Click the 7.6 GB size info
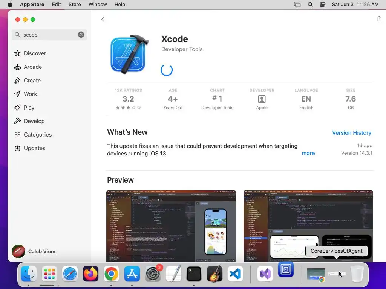This screenshot has height=289, width=386. click(351, 99)
